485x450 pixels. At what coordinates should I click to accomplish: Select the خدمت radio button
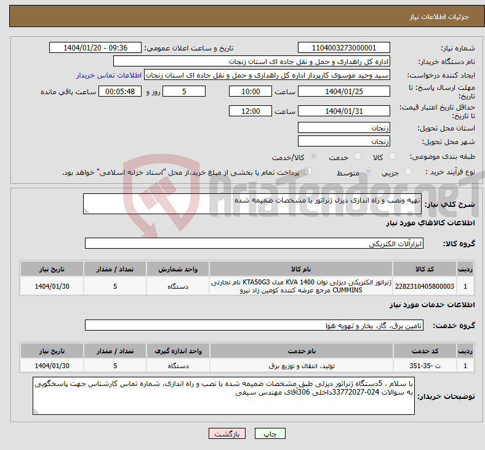[358, 156]
